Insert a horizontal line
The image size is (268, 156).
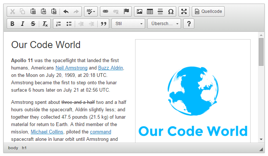point(160,11)
